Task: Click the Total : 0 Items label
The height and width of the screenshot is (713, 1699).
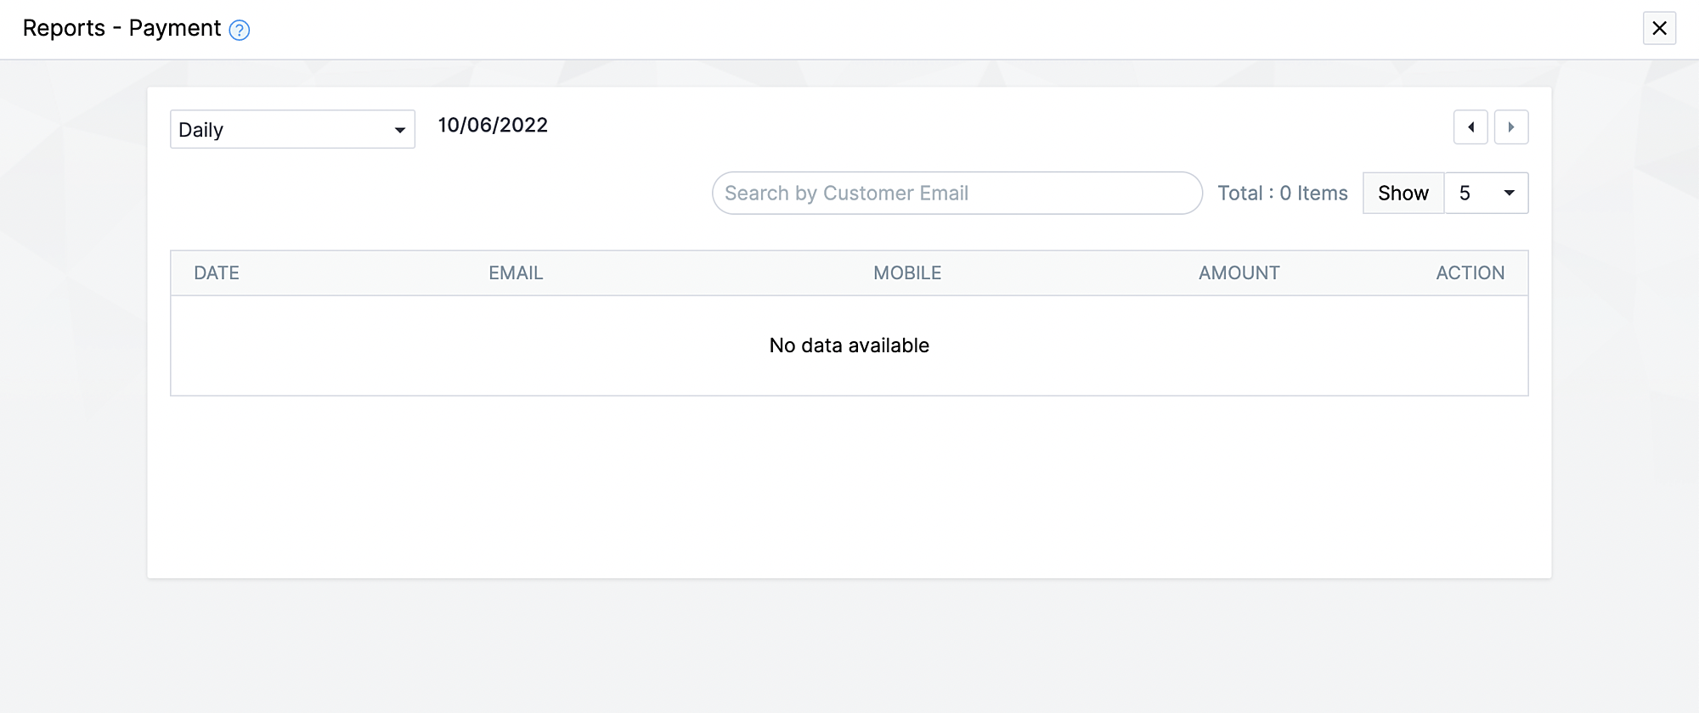Action: tap(1282, 194)
